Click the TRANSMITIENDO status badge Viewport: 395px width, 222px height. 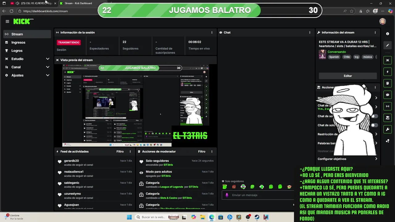click(69, 43)
